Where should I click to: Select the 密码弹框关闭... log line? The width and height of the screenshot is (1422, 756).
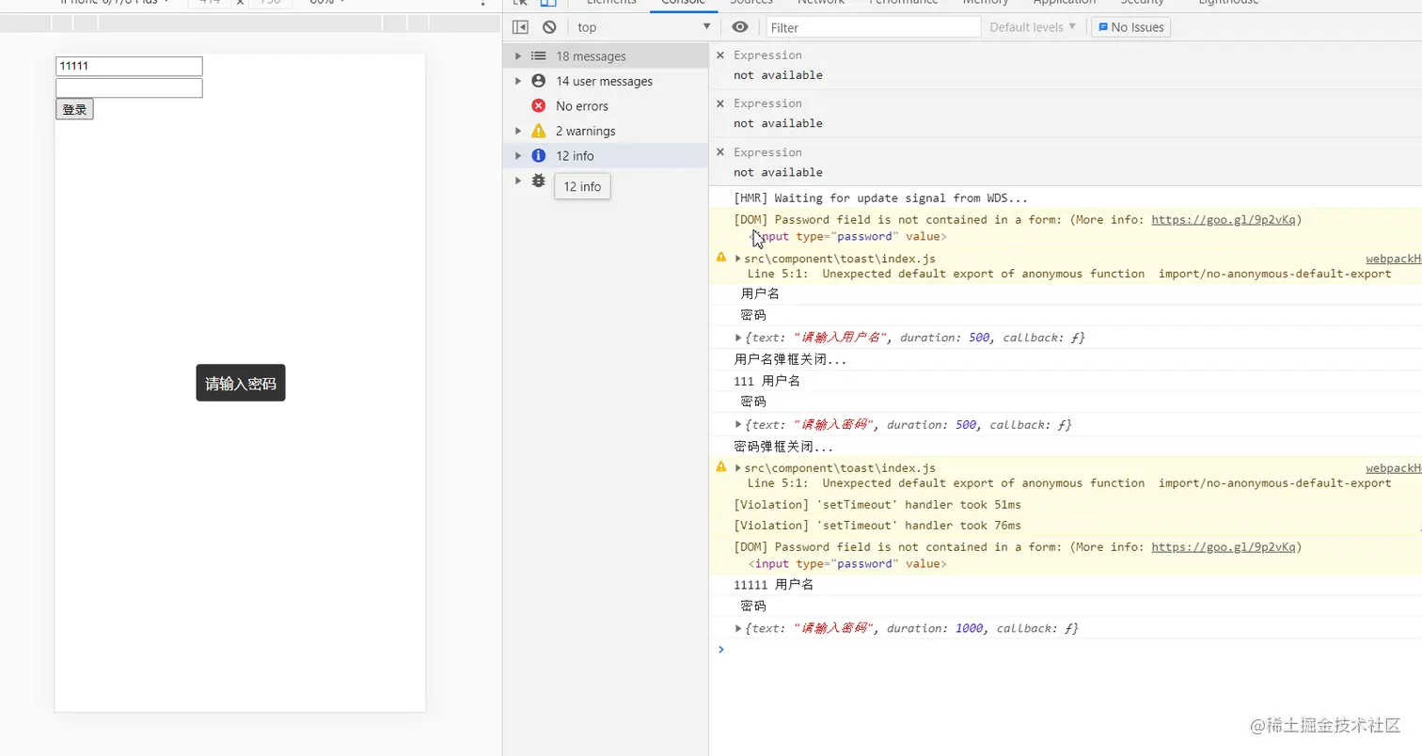783,447
